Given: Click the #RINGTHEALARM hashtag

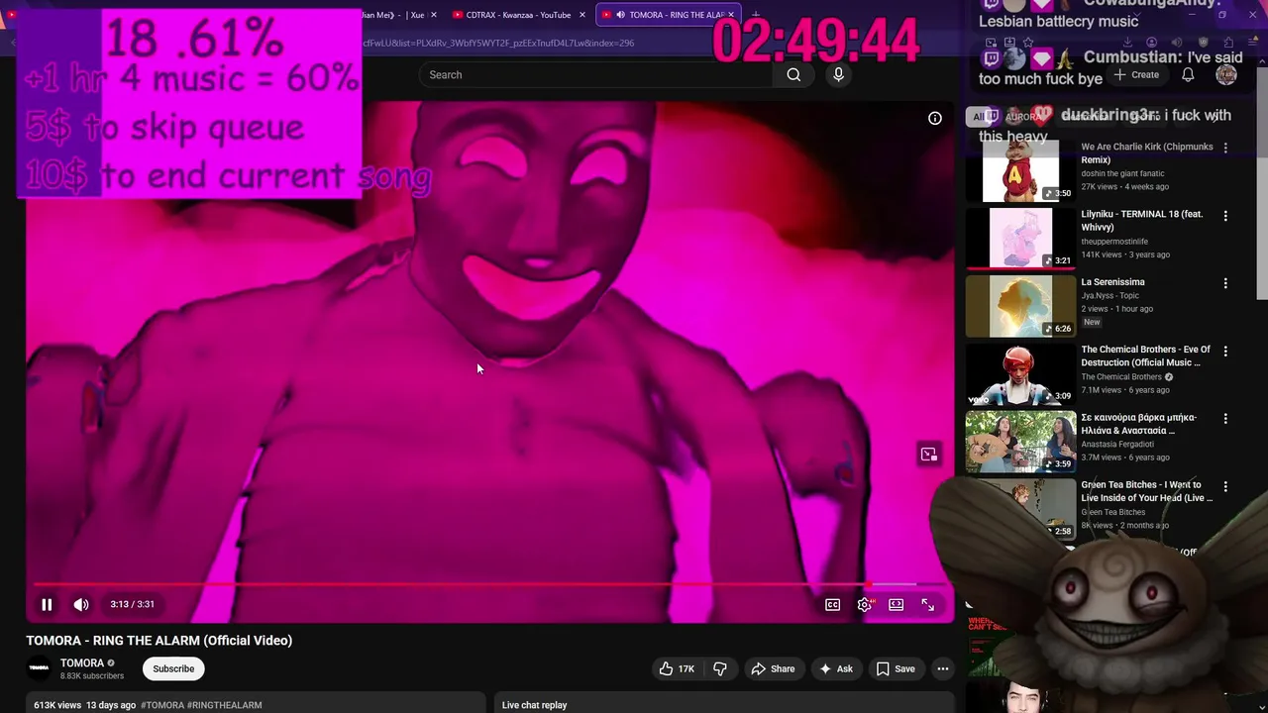Looking at the screenshot, I should (x=225, y=705).
